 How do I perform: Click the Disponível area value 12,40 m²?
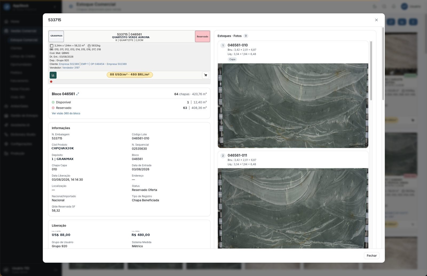coord(200,102)
